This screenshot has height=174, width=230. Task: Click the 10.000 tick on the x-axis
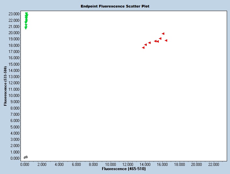click(111, 165)
